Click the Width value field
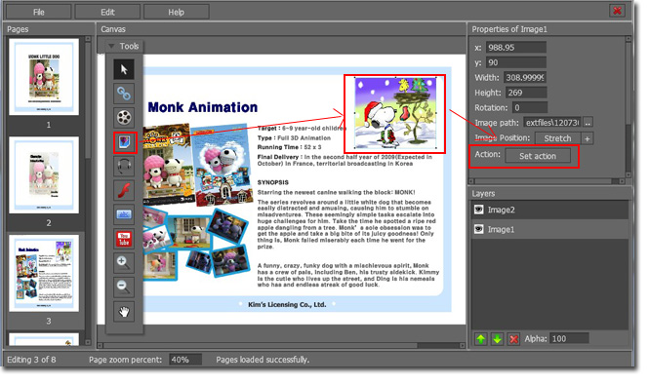 (525, 77)
